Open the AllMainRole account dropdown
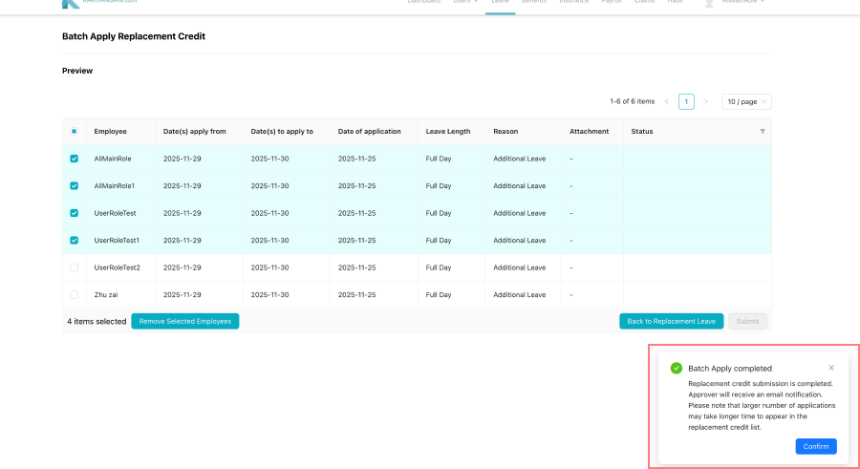Screen dimensions: 860x469 [x=743, y=2]
